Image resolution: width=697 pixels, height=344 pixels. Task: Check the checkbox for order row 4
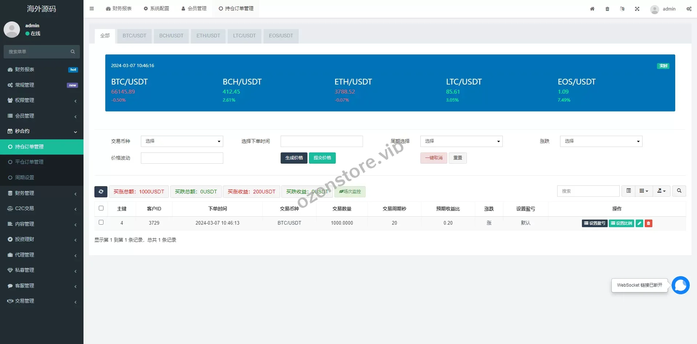[101, 222]
